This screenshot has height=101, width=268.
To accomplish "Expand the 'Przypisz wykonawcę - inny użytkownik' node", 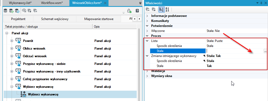I will pos(12,71).
